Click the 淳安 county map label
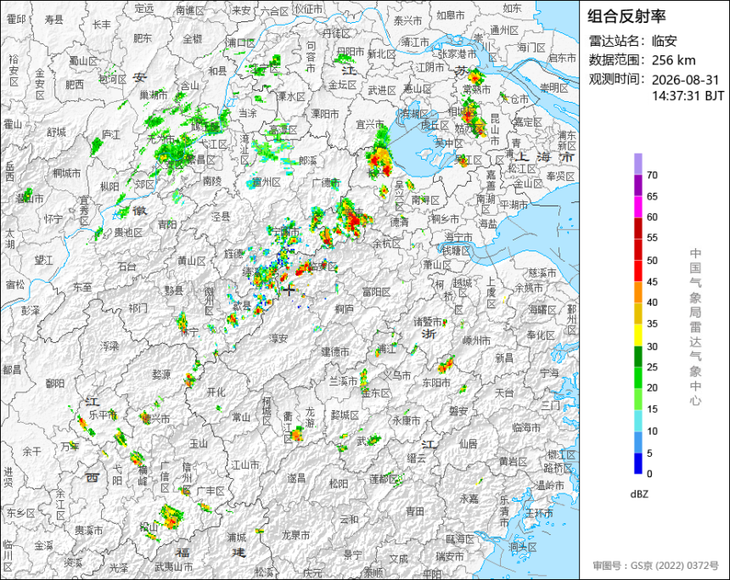Viewport: 730px width, 580px height. (x=278, y=339)
